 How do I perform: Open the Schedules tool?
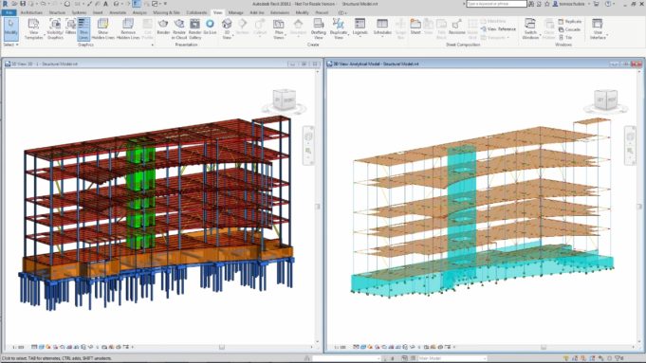[382, 27]
